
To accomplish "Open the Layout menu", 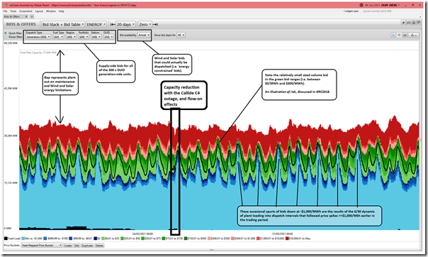I will [x=39, y=11].
